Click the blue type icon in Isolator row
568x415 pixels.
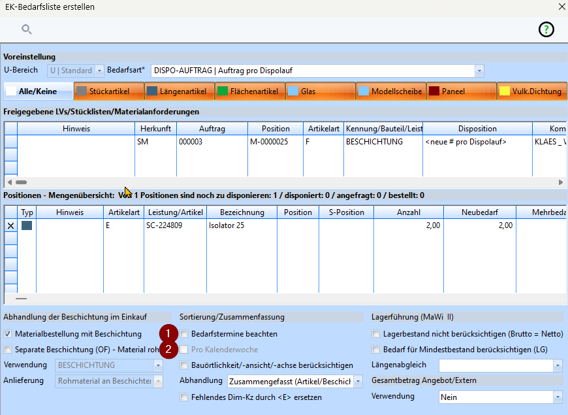click(27, 225)
